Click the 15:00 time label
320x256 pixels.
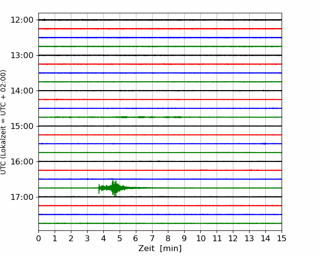point(22,126)
